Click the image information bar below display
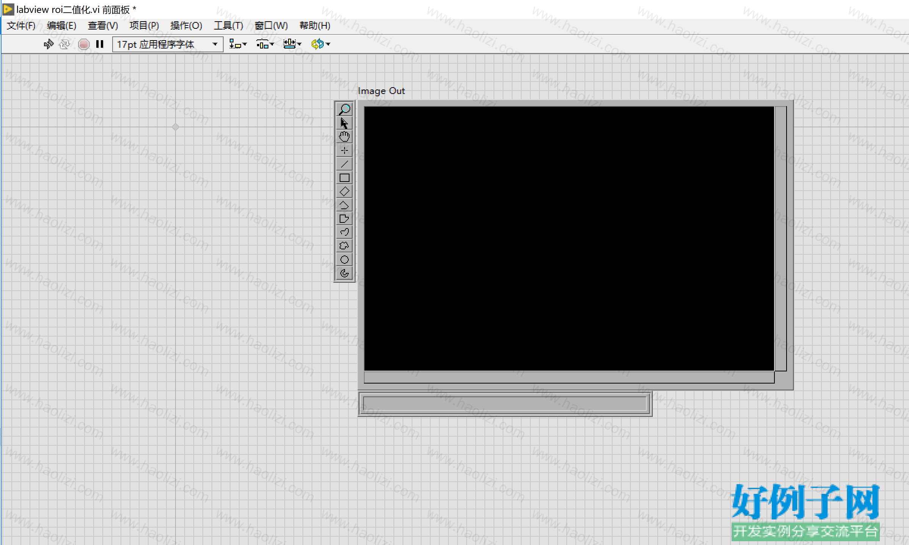The height and width of the screenshot is (545, 909). 505,404
